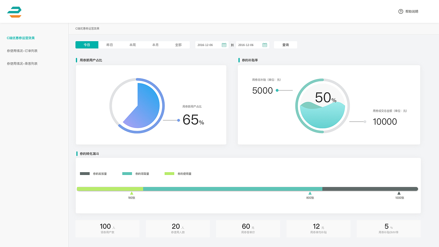Screen dimensions: 439x247
Task: Select the 今日 date range tab
Action: [x=87, y=45]
